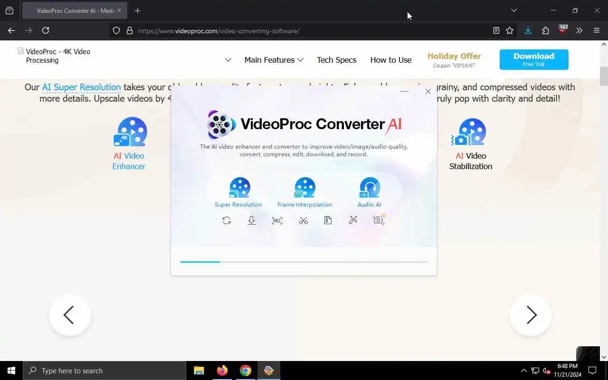Open the How to Use menu item

tap(391, 60)
